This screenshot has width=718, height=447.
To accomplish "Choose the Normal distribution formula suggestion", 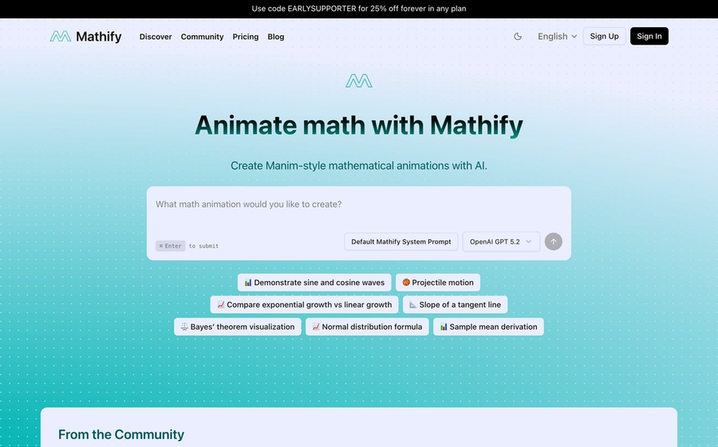I will [x=367, y=326].
